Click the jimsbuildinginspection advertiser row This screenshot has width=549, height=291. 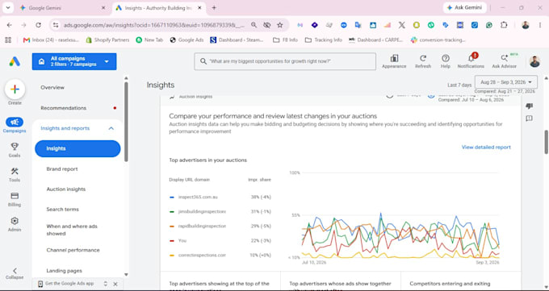pos(220,212)
